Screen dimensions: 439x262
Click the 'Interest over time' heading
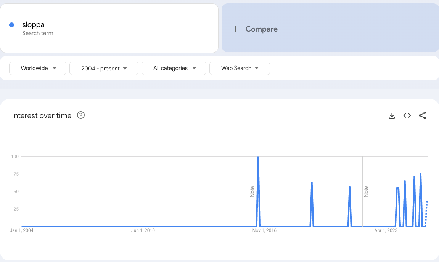(x=42, y=115)
